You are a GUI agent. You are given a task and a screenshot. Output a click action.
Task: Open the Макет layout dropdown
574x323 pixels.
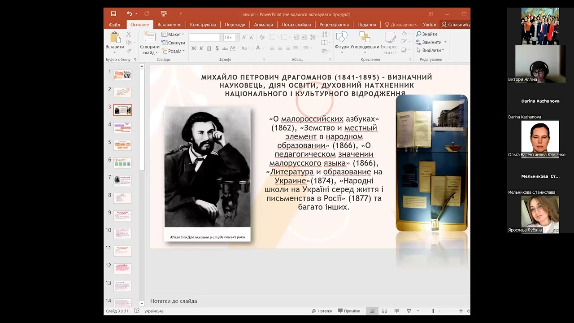tap(173, 35)
